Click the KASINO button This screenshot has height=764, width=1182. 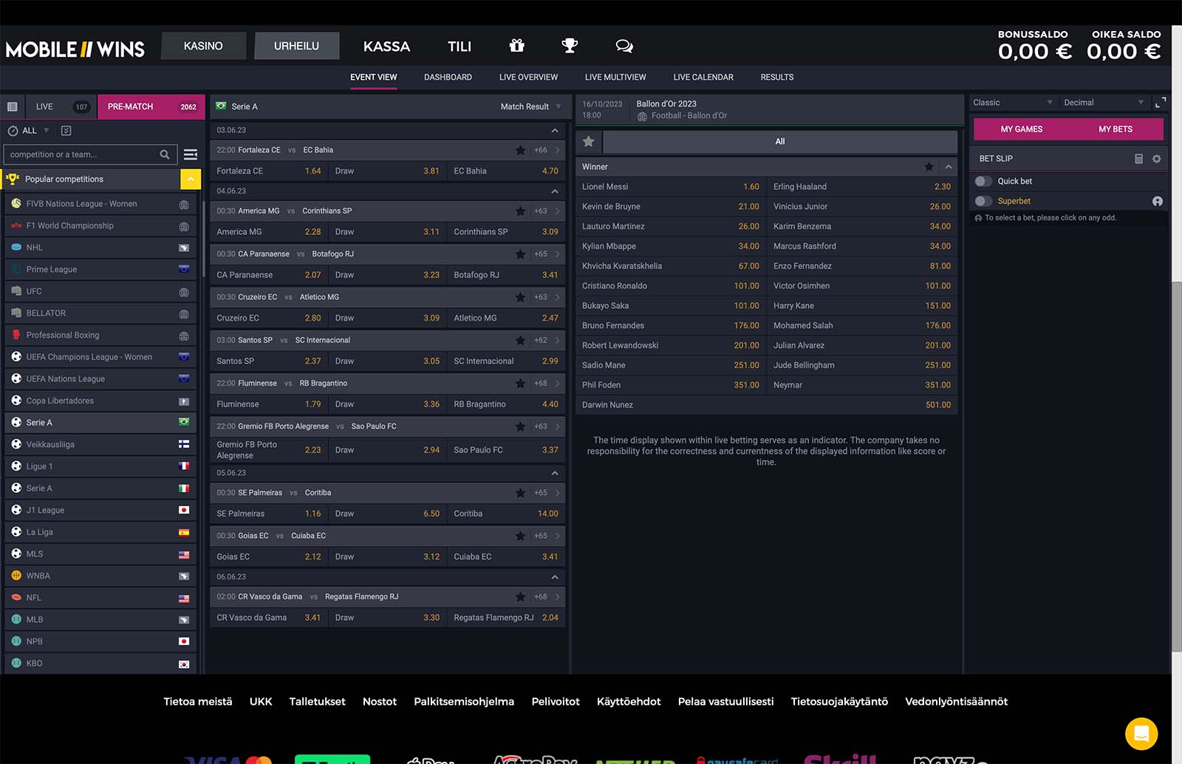coord(203,46)
